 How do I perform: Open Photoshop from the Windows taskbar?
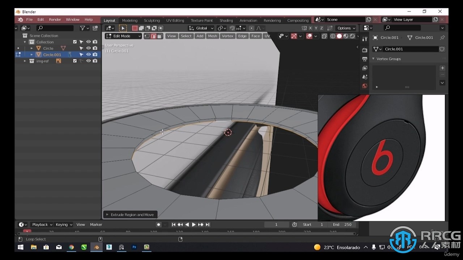(x=134, y=247)
